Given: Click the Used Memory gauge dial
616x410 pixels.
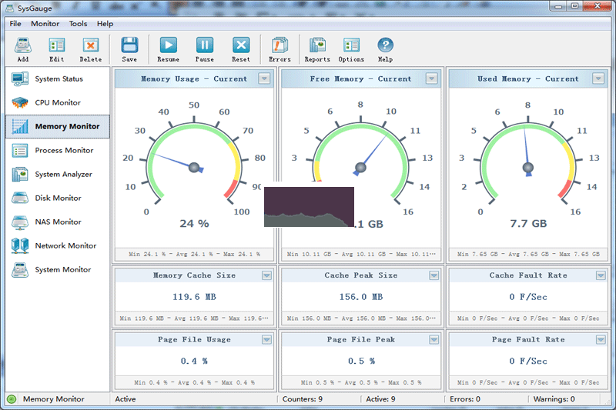Looking at the screenshot, I should tap(527, 167).
